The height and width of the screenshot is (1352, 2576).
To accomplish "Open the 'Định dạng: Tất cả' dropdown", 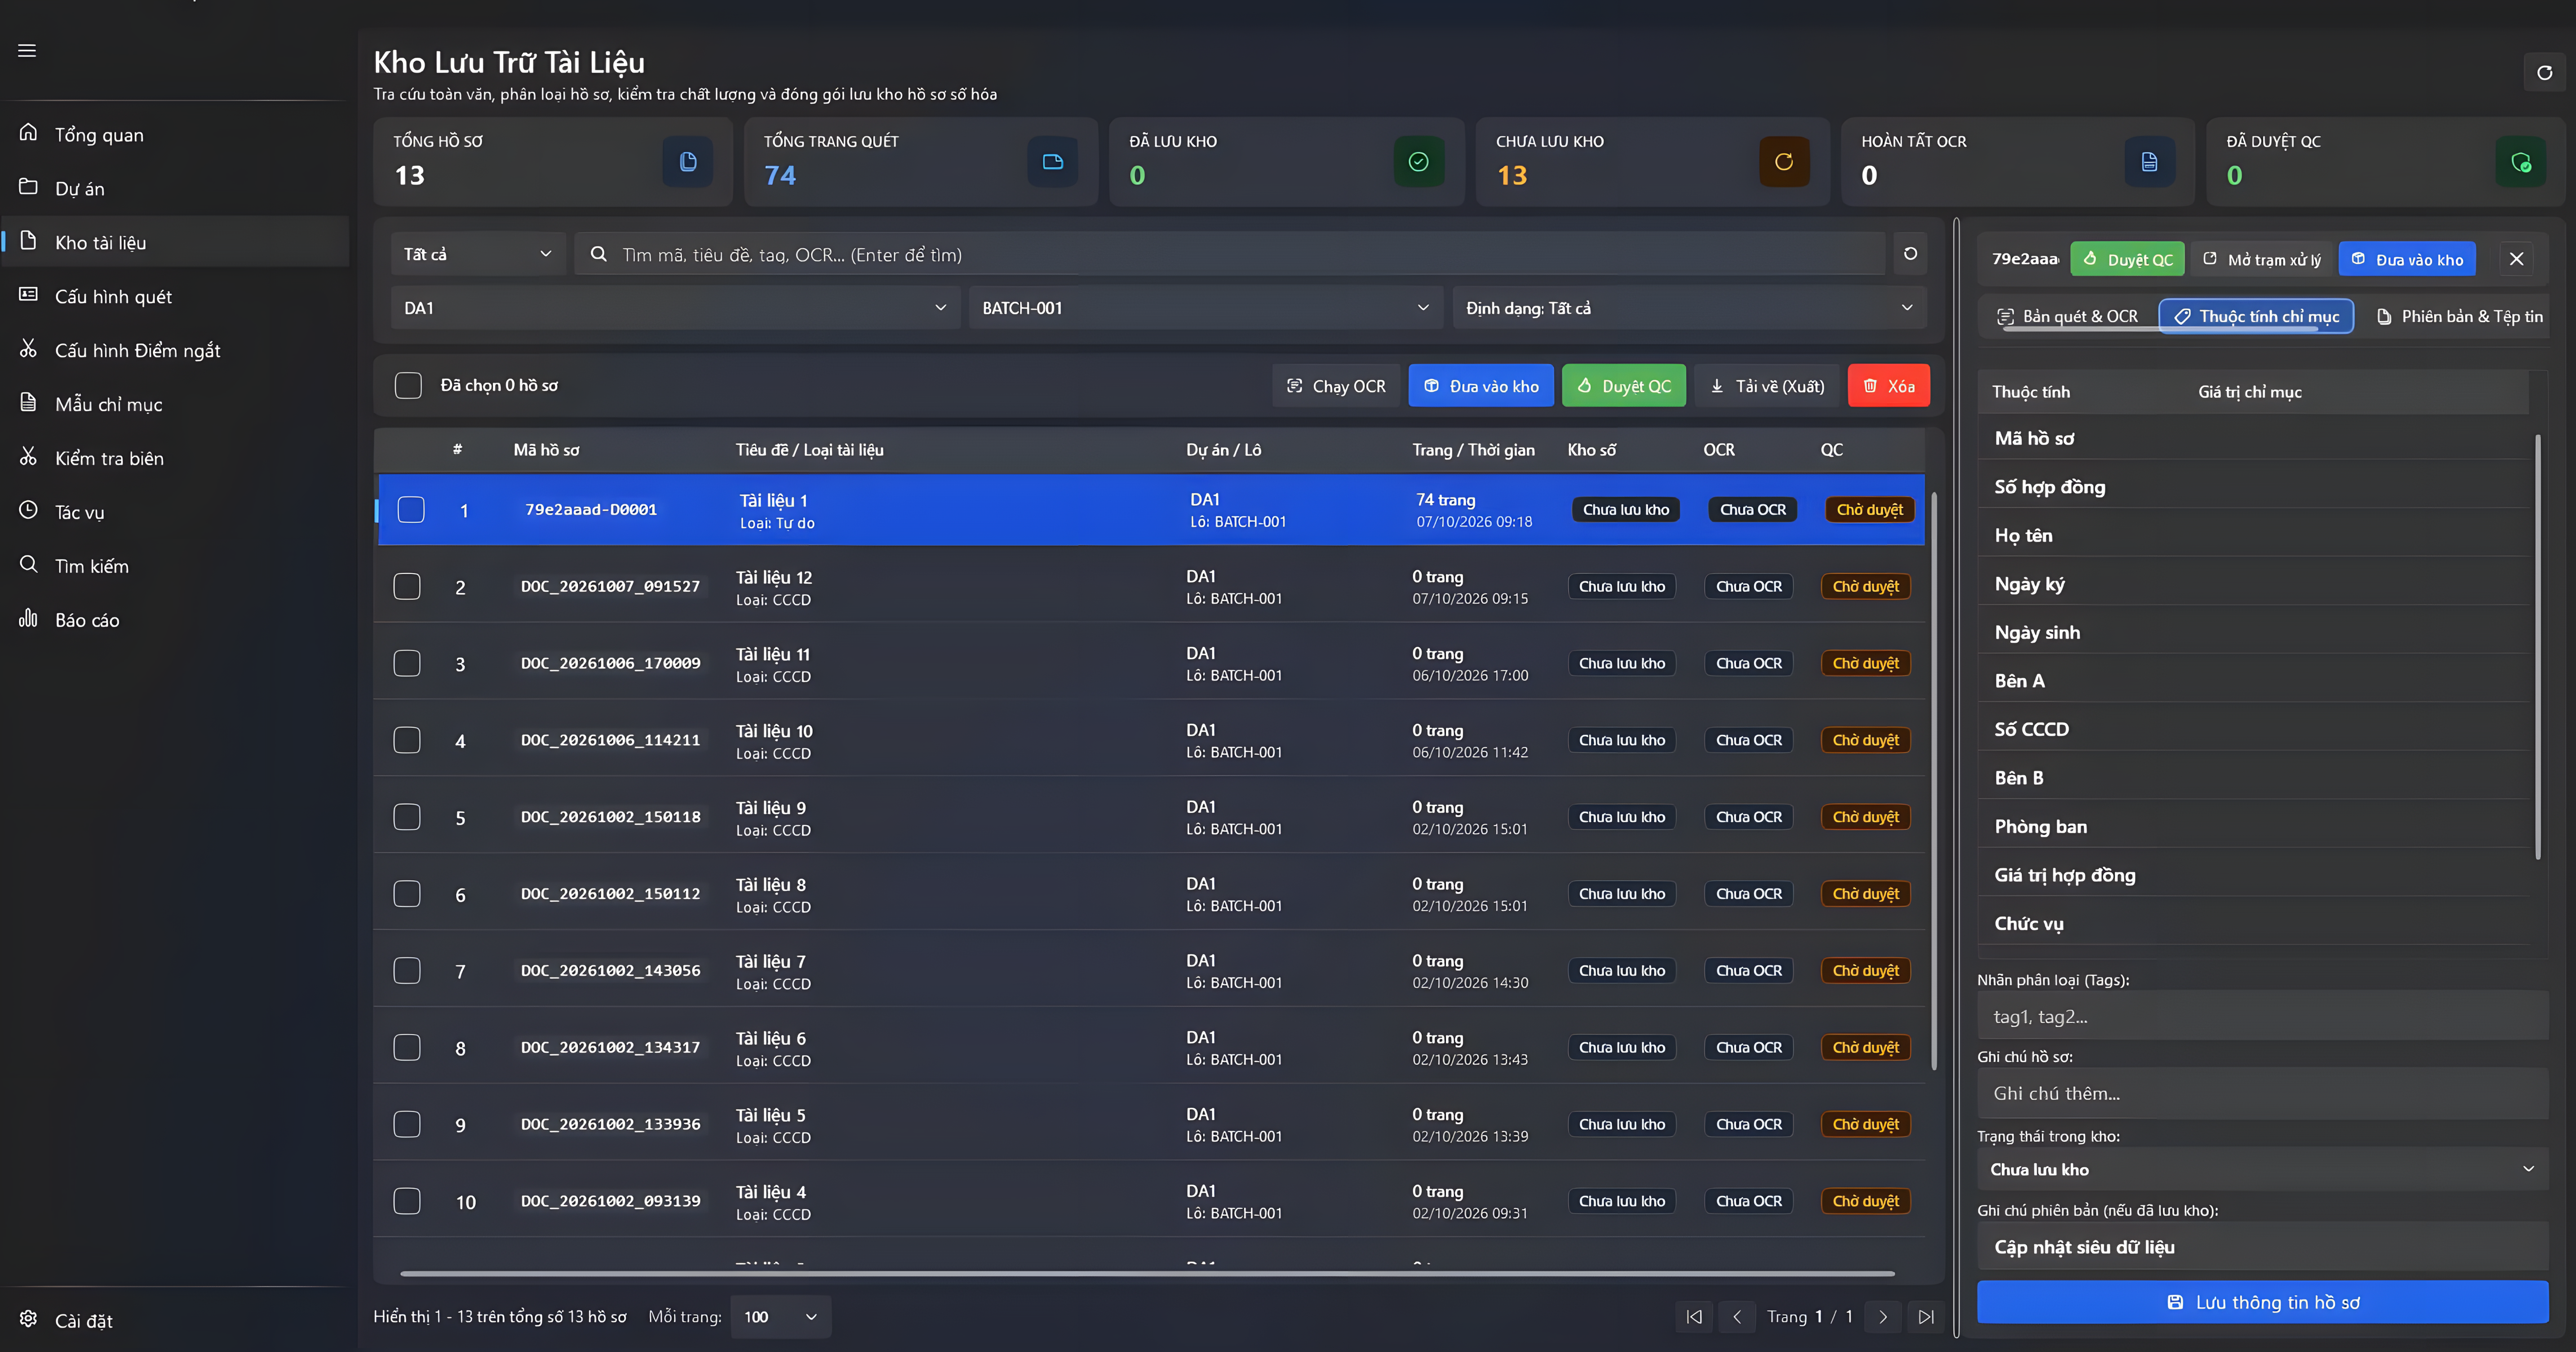I will (x=1689, y=308).
